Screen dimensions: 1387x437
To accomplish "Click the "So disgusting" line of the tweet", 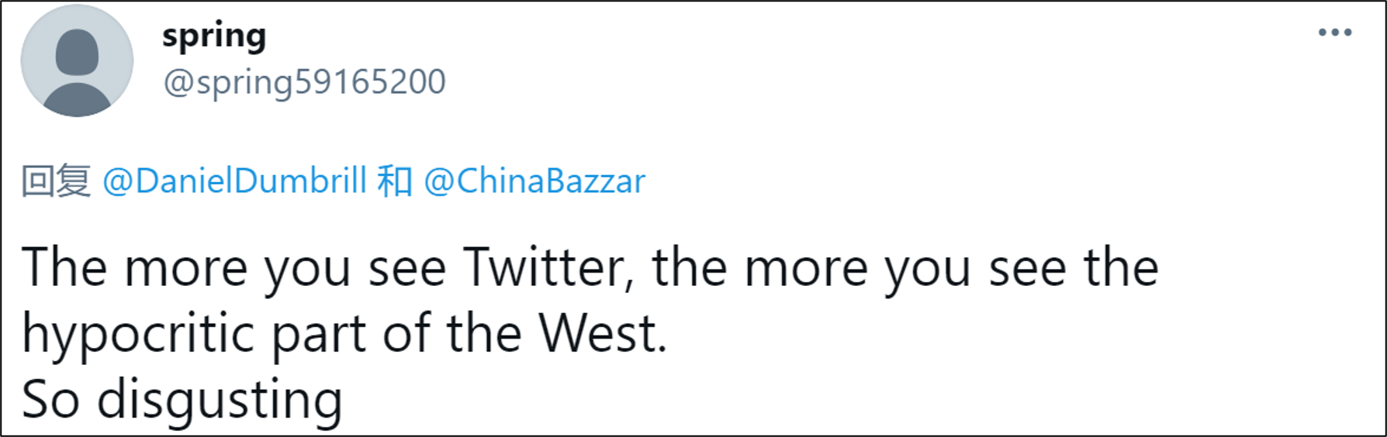I will coord(182,400).
